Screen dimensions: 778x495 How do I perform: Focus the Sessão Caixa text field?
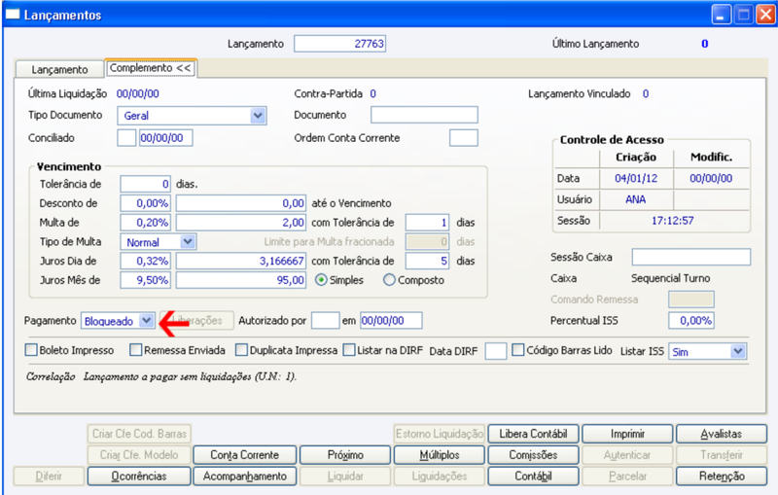[690, 257]
